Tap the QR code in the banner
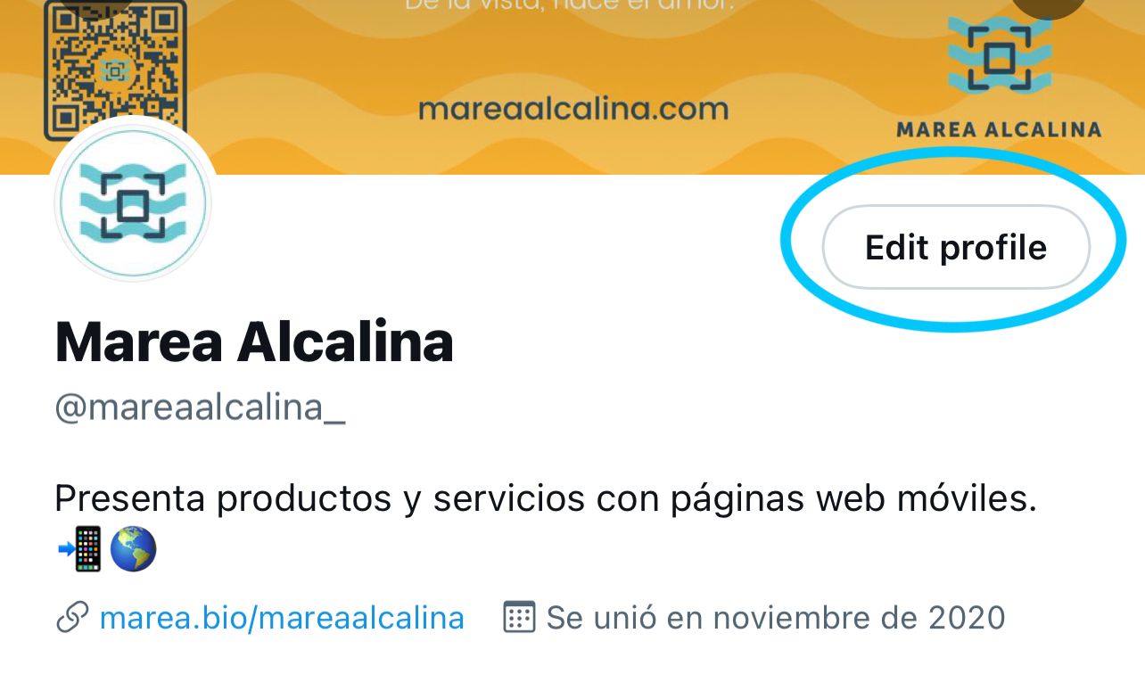1145x674 pixels. point(115,70)
